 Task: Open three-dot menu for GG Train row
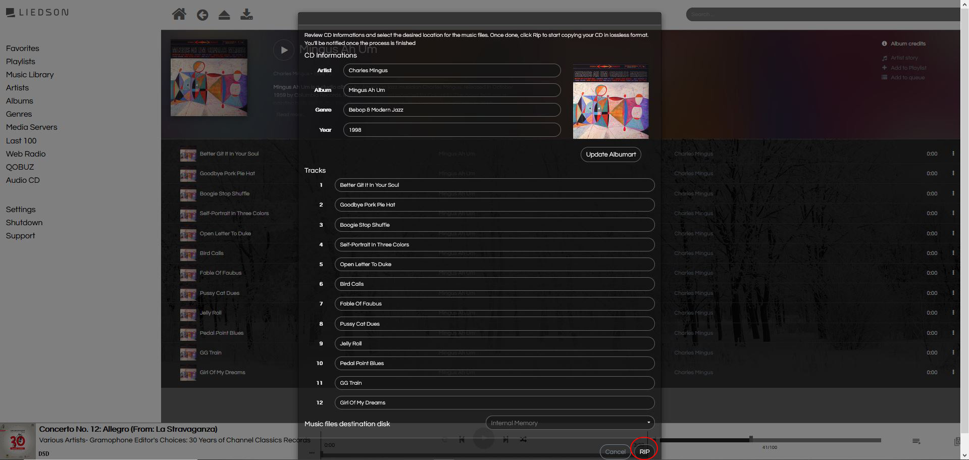pos(953,352)
